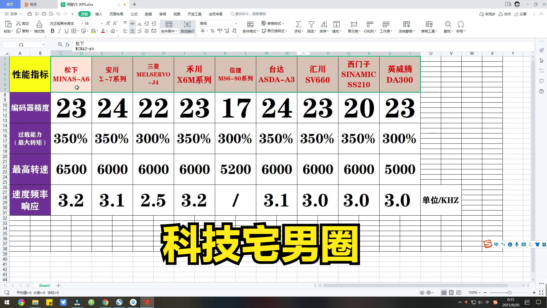Click the Freeze Panes (冻结窗格) icon
547x308 pixels.
(406, 25)
